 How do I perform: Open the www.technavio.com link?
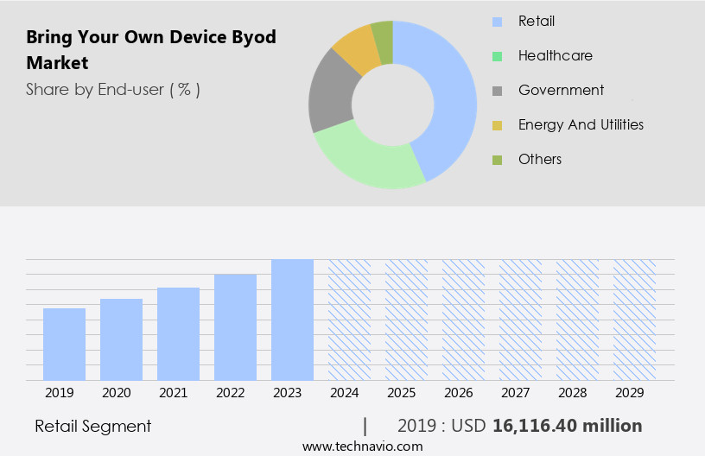363,446
